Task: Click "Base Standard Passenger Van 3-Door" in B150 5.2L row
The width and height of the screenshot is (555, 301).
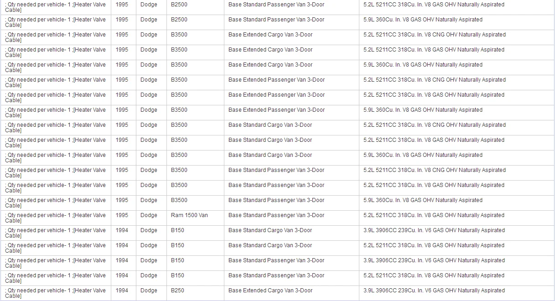Action: tap(276, 275)
